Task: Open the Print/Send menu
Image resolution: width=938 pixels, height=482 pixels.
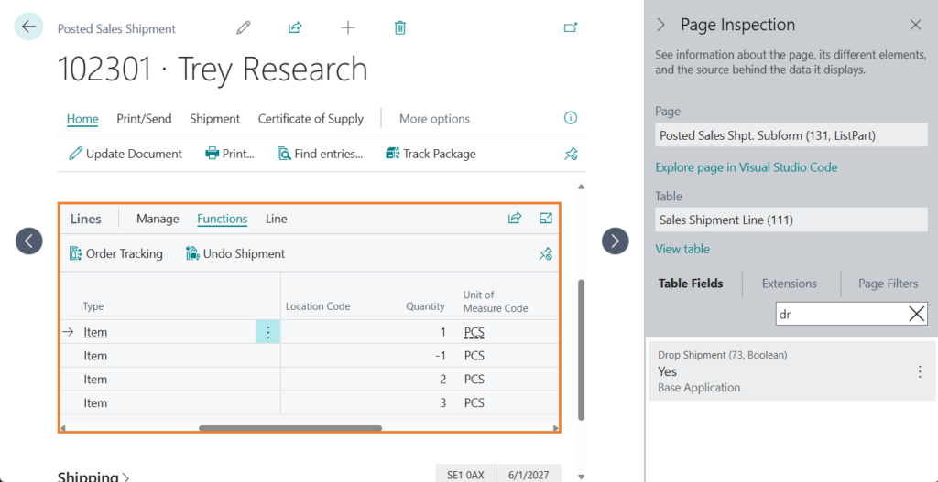Action: point(144,119)
